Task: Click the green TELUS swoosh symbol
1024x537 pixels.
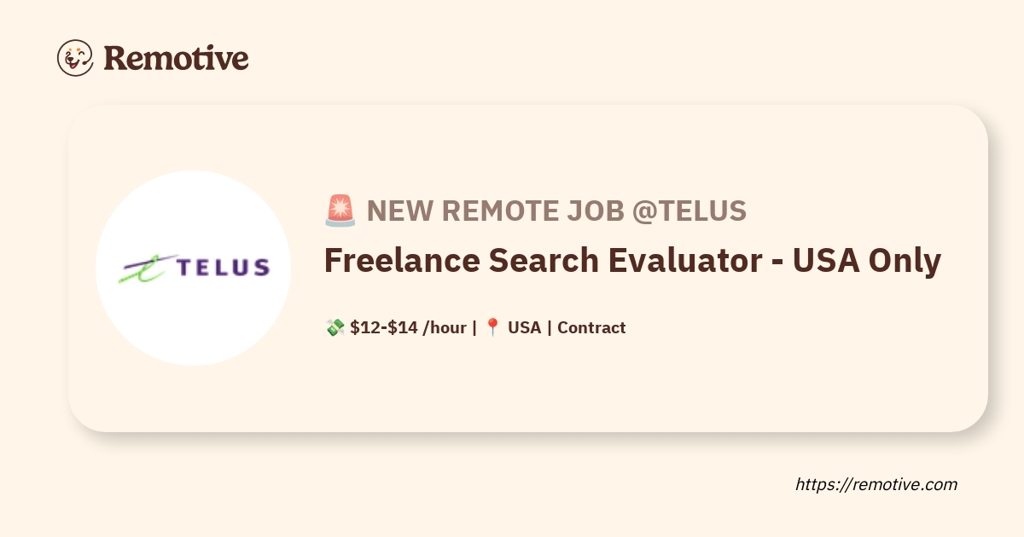Action: 144,268
